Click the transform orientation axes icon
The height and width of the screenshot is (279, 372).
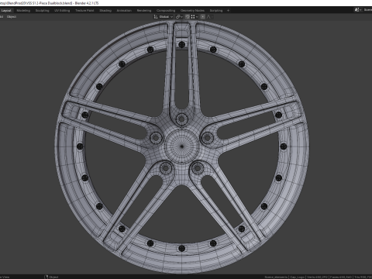click(x=156, y=17)
